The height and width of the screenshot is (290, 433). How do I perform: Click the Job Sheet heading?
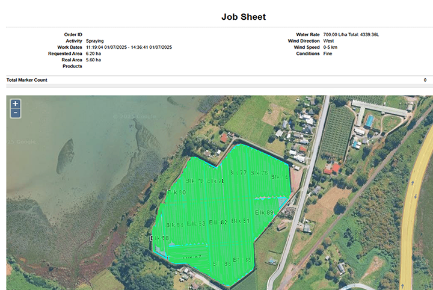(244, 17)
